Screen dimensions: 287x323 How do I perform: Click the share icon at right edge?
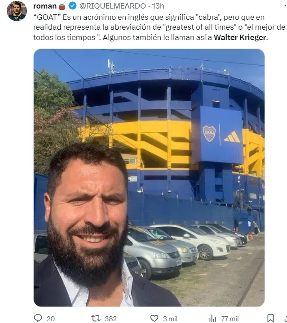[286, 318]
